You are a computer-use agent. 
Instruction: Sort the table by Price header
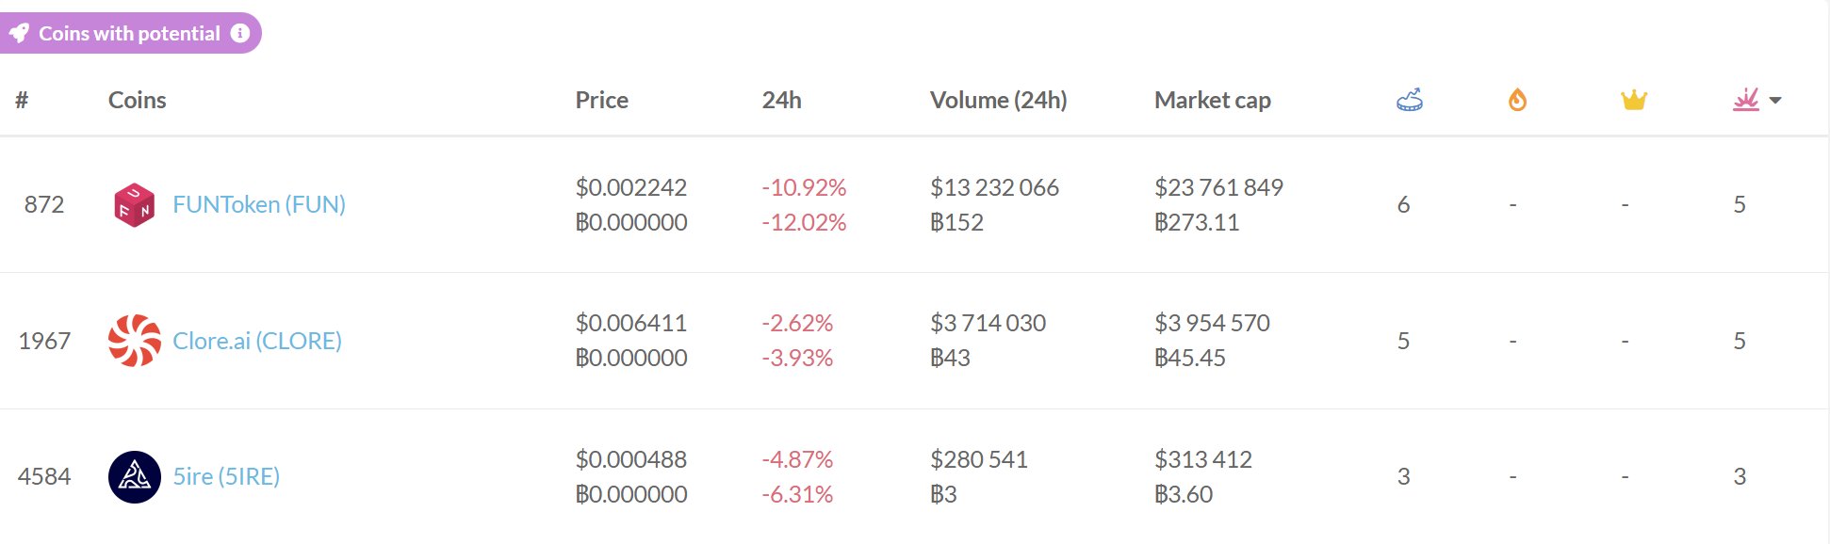[601, 100]
